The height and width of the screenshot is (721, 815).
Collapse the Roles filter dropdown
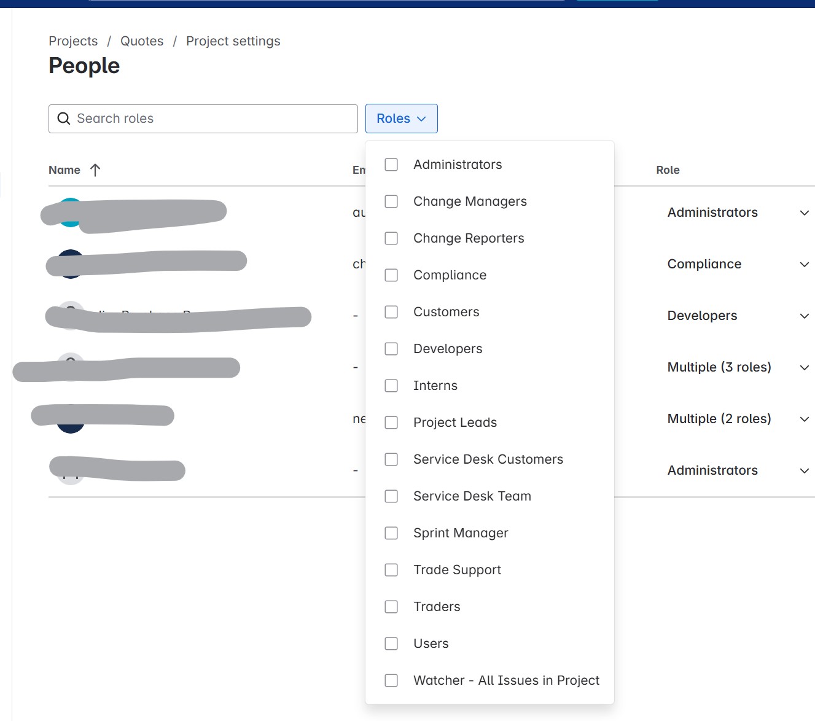tap(402, 119)
